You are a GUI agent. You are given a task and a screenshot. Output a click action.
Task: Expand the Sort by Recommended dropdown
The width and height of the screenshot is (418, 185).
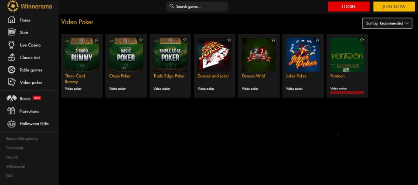[387, 23]
